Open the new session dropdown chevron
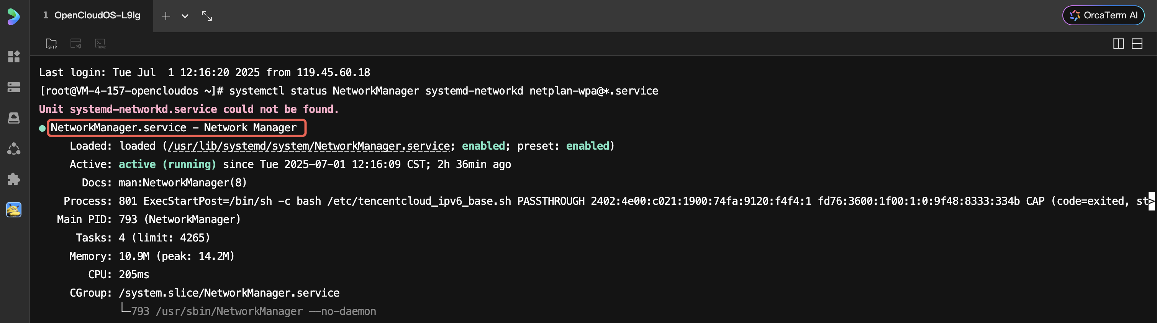This screenshot has width=1157, height=323. tap(185, 16)
